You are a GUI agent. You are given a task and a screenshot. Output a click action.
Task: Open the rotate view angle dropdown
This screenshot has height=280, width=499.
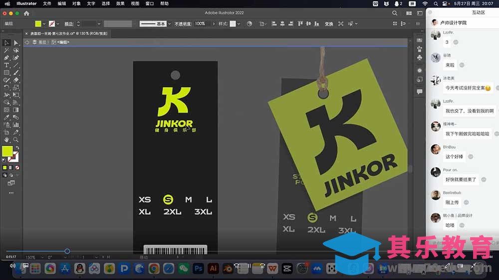pyautogui.click(x=65, y=257)
